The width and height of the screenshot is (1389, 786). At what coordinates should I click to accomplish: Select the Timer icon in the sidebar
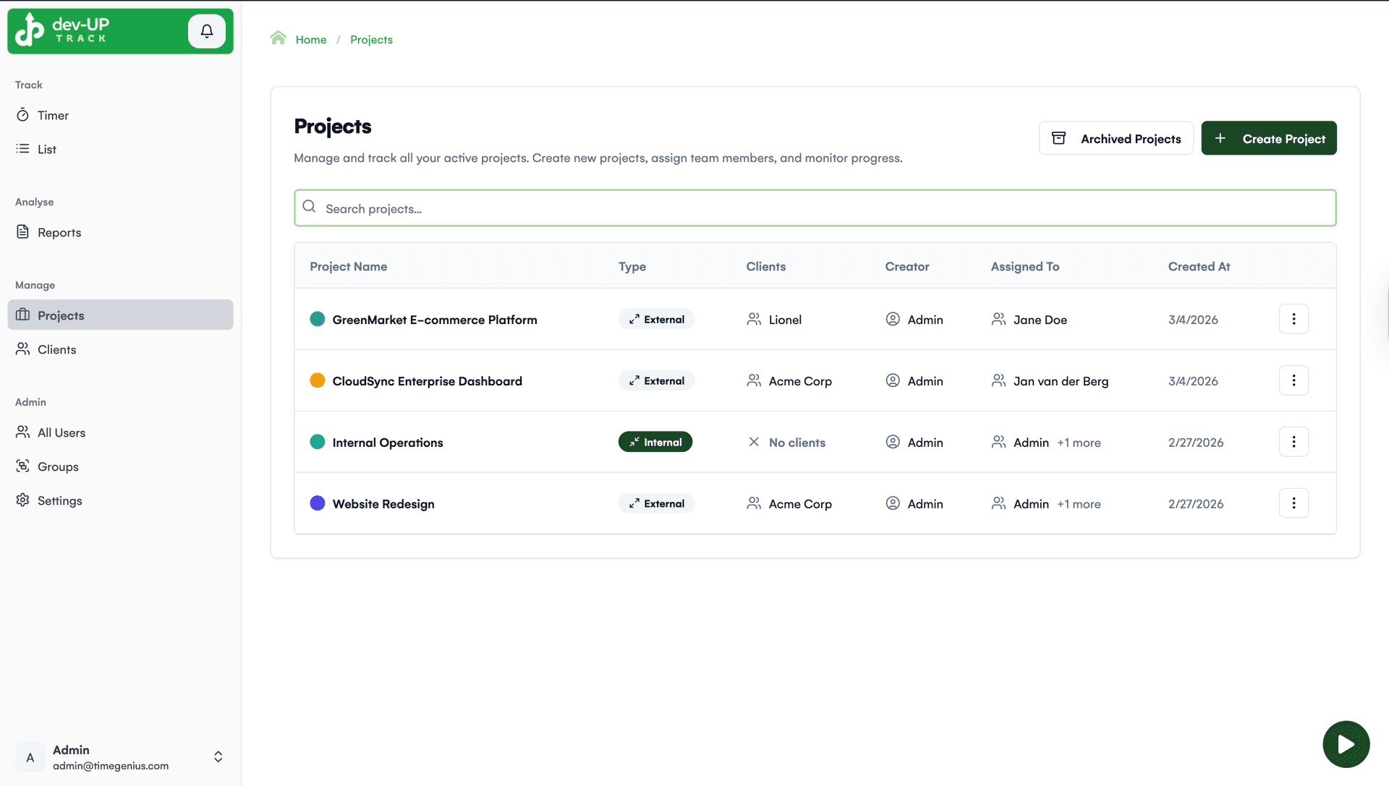tap(23, 114)
